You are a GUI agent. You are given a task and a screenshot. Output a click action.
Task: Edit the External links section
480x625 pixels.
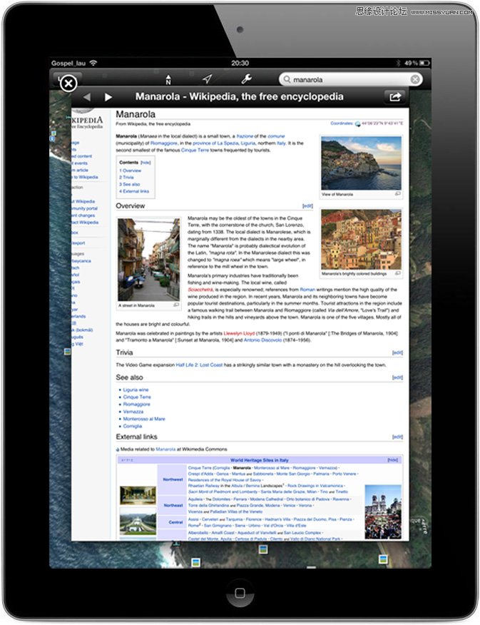[x=397, y=437]
